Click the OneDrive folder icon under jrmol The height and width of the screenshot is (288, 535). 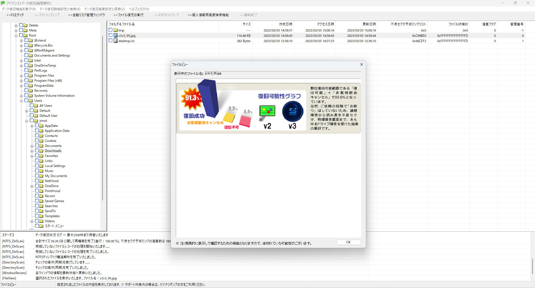pyautogui.click(x=41, y=186)
